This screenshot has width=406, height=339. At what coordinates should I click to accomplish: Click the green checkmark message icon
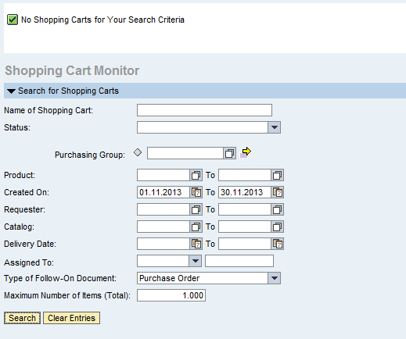(13, 20)
